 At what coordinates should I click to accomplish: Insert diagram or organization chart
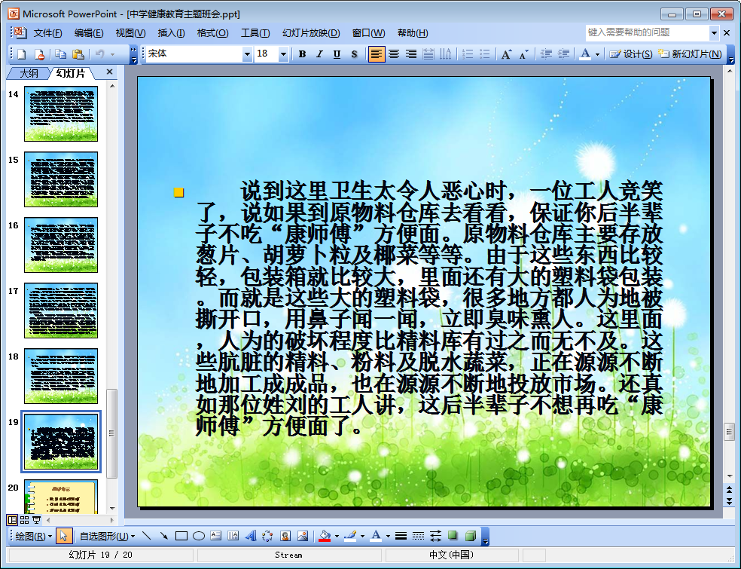[267, 536]
